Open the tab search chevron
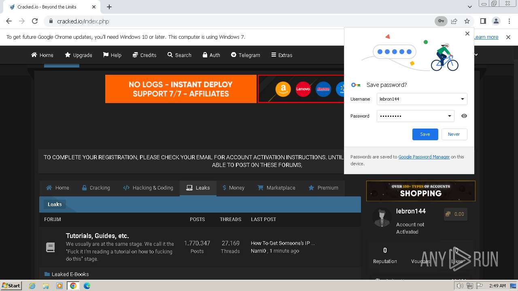 [x=469, y=7]
